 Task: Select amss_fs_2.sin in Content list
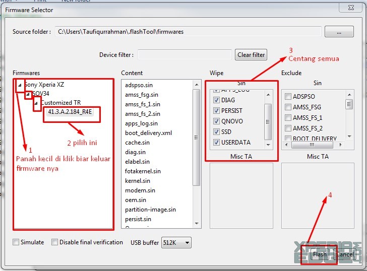pos(143,114)
